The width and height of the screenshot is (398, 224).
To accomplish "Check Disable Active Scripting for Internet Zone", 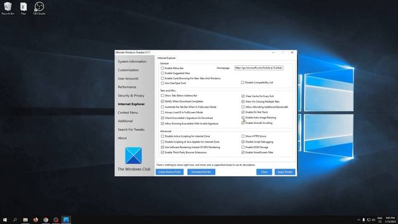I will pyautogui.click(x=162, y=136).
